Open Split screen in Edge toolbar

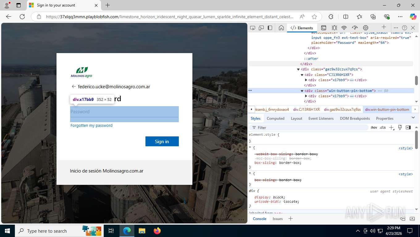click(346, 17)
